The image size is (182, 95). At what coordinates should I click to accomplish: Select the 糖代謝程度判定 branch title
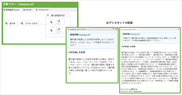pyautogui.click(x=58, y=15)
